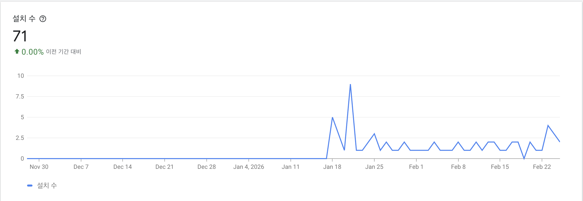Click the green up arrow trend icon
The image size is (583, 201).
click(17, 51)
